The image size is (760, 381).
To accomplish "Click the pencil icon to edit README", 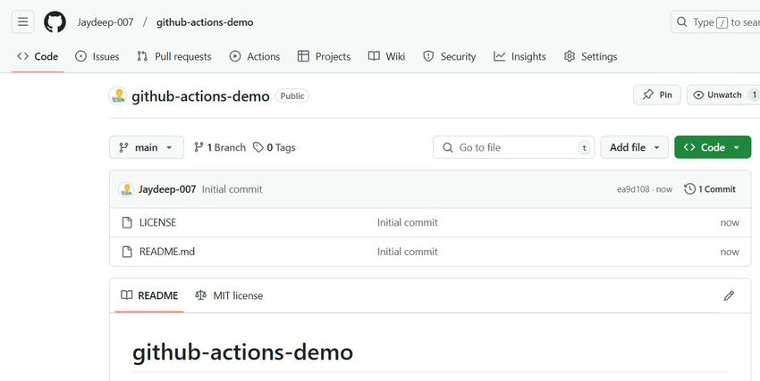I will tap(729, 295).
